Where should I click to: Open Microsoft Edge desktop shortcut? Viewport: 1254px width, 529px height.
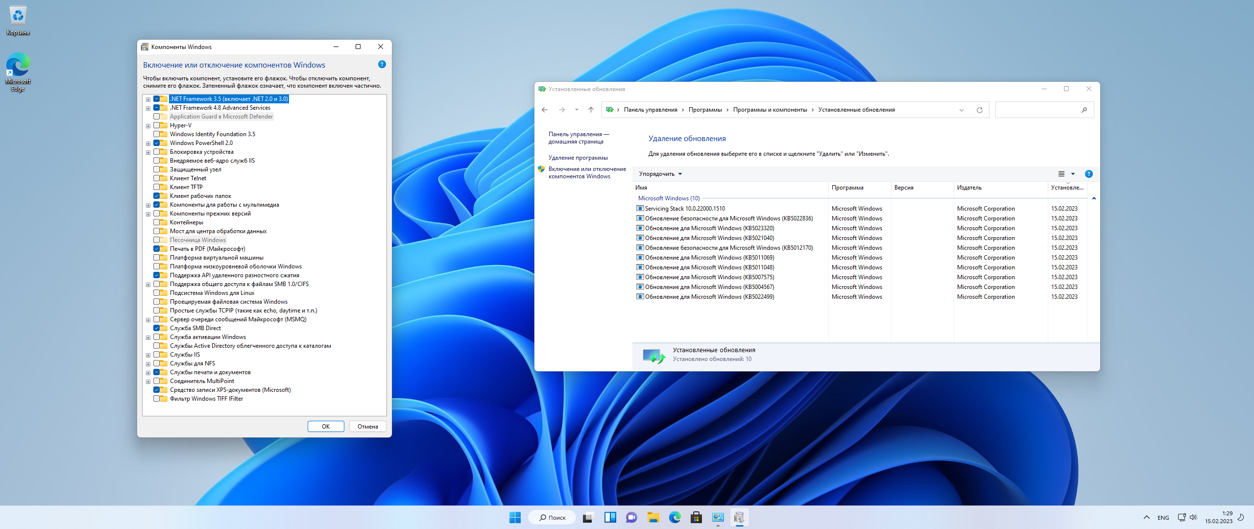[x=18, y=72]
